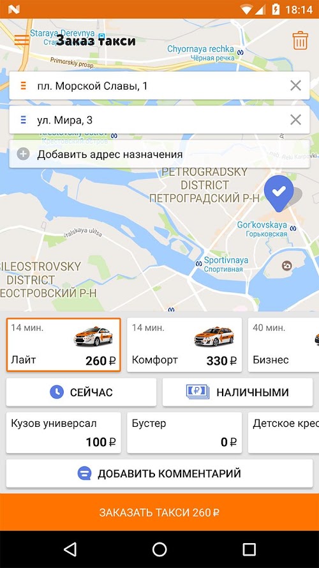Tap the Android back navigation button
The image size is (319, 568).
[70, 549]
